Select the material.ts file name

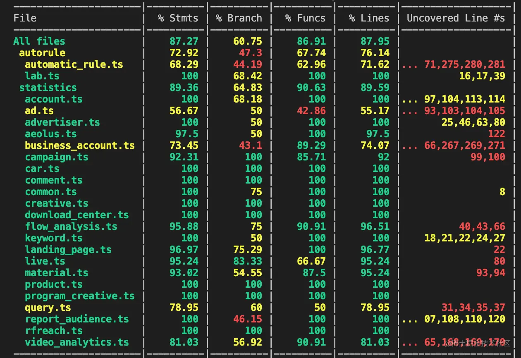click(57, 273)
